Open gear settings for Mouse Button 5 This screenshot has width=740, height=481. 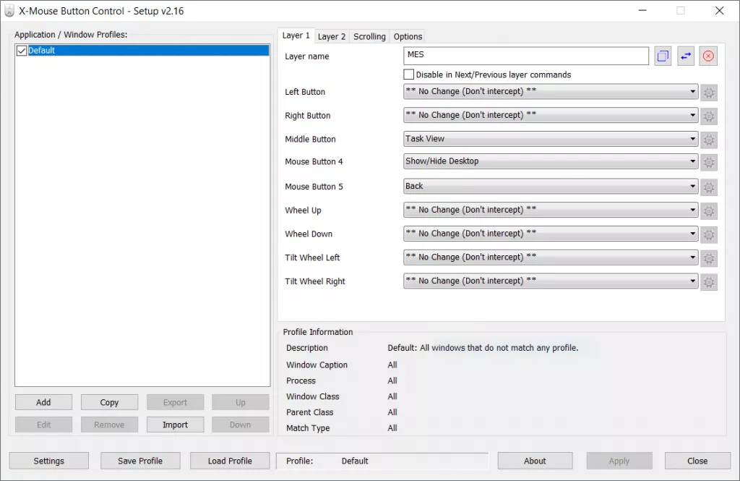coord(709,187)
